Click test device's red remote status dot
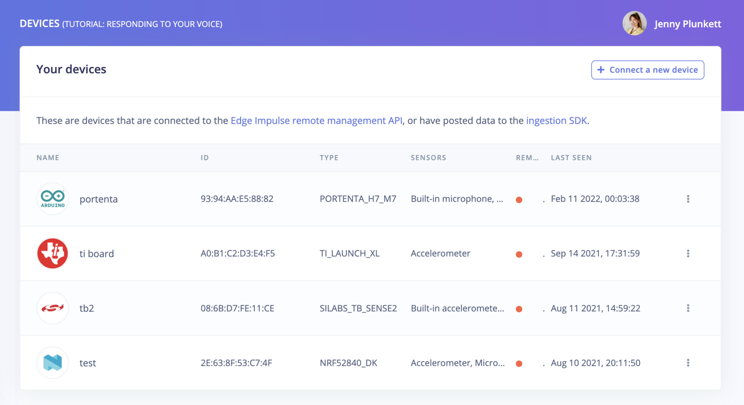 click(519, 364)
